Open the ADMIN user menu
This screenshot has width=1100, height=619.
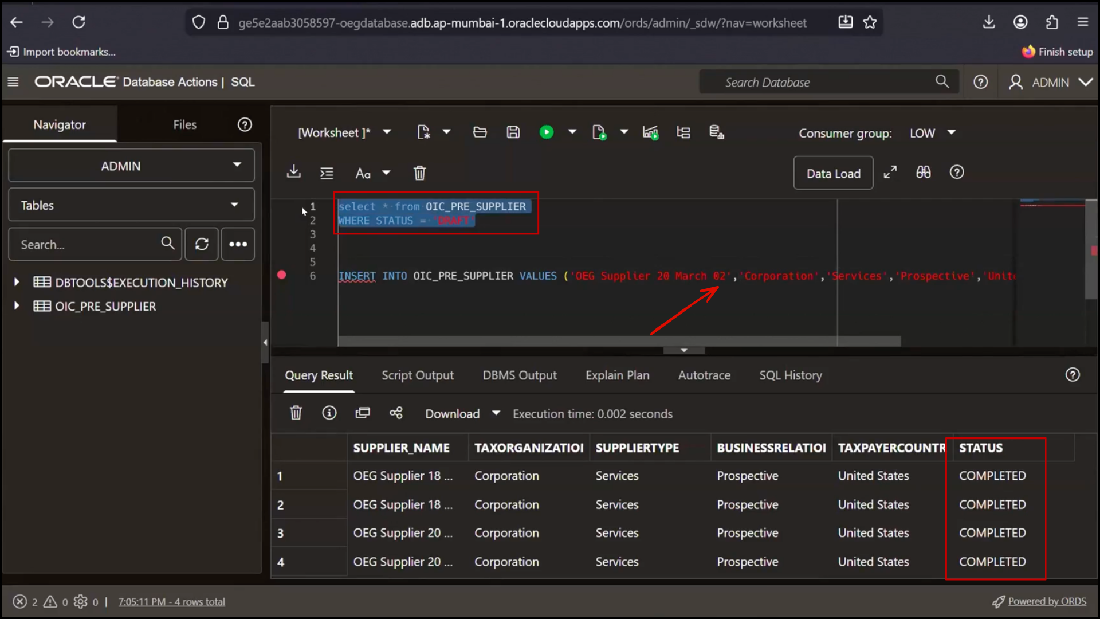(x=1050, y=82)
